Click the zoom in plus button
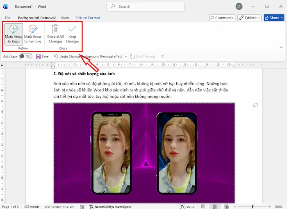This screenshot has width=287, height=209. pos(269,207)
